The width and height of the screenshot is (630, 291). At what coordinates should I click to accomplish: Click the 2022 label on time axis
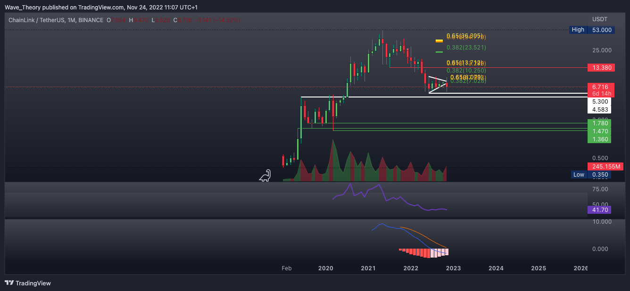pyautogui.click(x=411, y=268)
